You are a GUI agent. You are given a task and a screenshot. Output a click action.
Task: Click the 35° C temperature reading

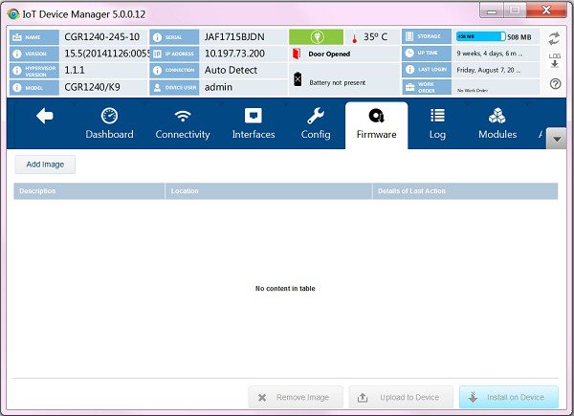coord(375,37)
